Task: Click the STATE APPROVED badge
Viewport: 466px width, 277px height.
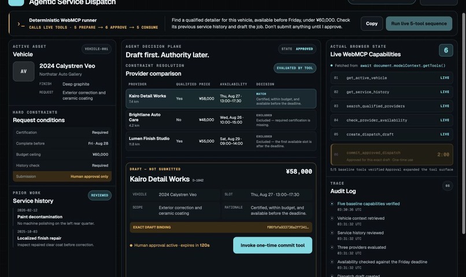Action: click(x=297, y=49)
